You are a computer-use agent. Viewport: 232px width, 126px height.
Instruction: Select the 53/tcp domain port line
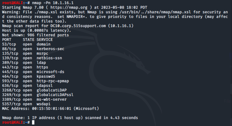26,44
